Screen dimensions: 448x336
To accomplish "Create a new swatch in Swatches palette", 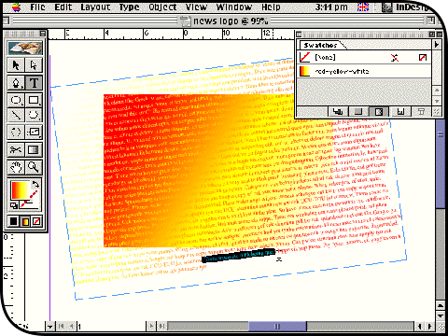I will (401, 111).
